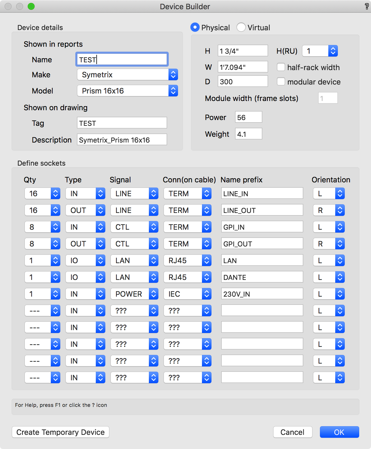Confirm with the OK button
This screenshot has width=371, height=449.
coord(339,432)
